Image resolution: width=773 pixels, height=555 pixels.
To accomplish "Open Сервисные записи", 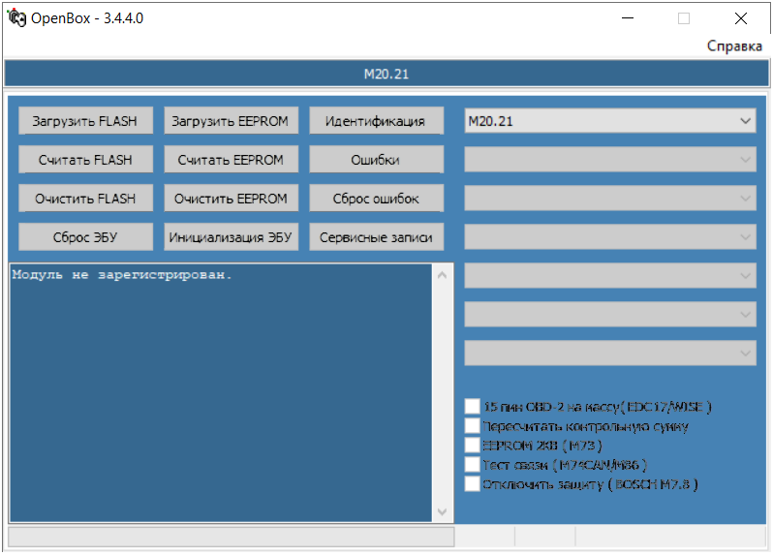I will coord(376,237).
